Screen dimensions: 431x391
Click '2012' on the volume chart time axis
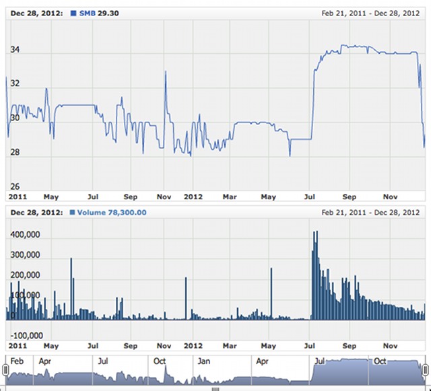(193, 346)
